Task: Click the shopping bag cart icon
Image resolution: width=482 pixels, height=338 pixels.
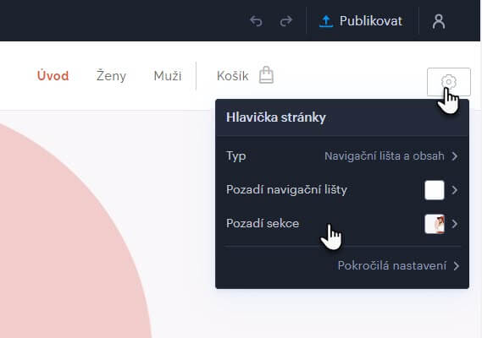Action: click(266, 75)
